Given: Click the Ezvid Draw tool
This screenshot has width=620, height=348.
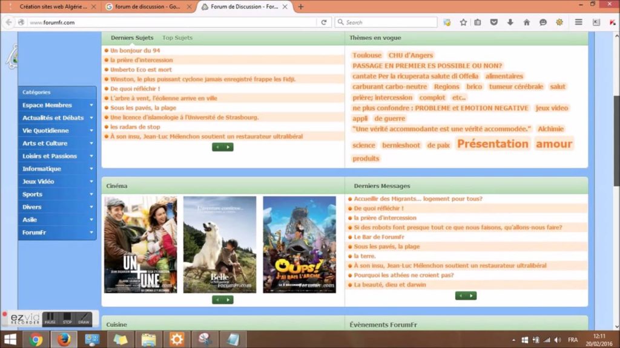Looking at the screenshot, I should (84, 318).
